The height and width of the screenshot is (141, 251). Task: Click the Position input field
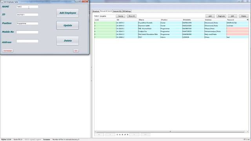(27, 23)
